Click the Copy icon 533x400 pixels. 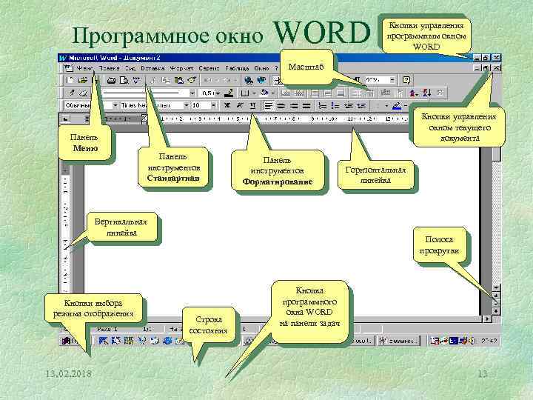click(166, 80)
